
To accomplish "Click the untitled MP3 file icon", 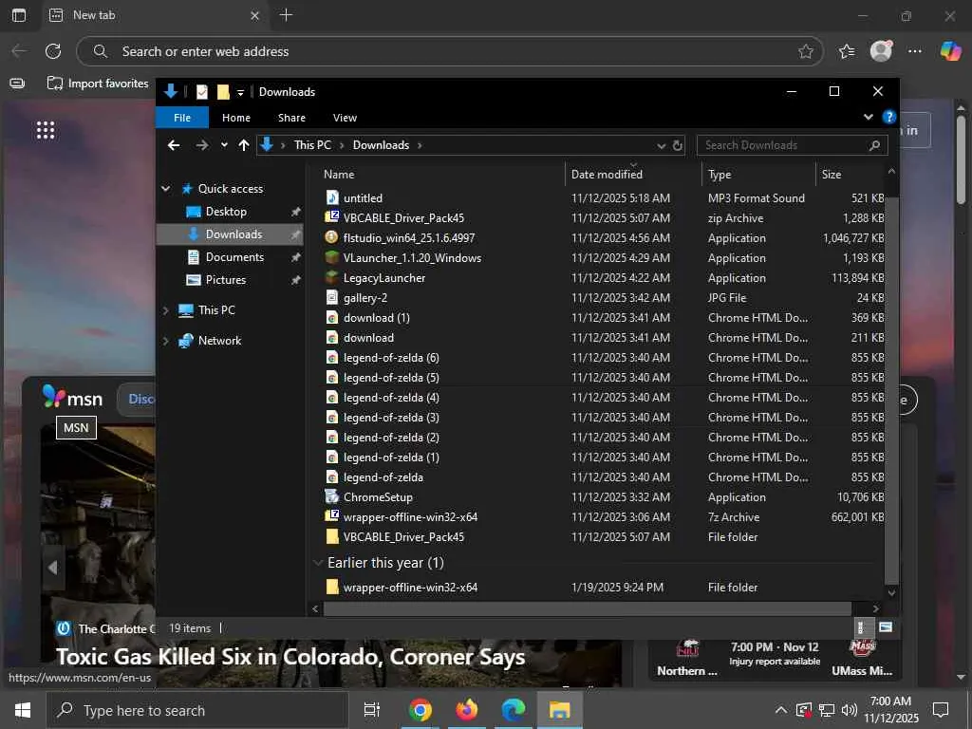I will coord(332,197).
